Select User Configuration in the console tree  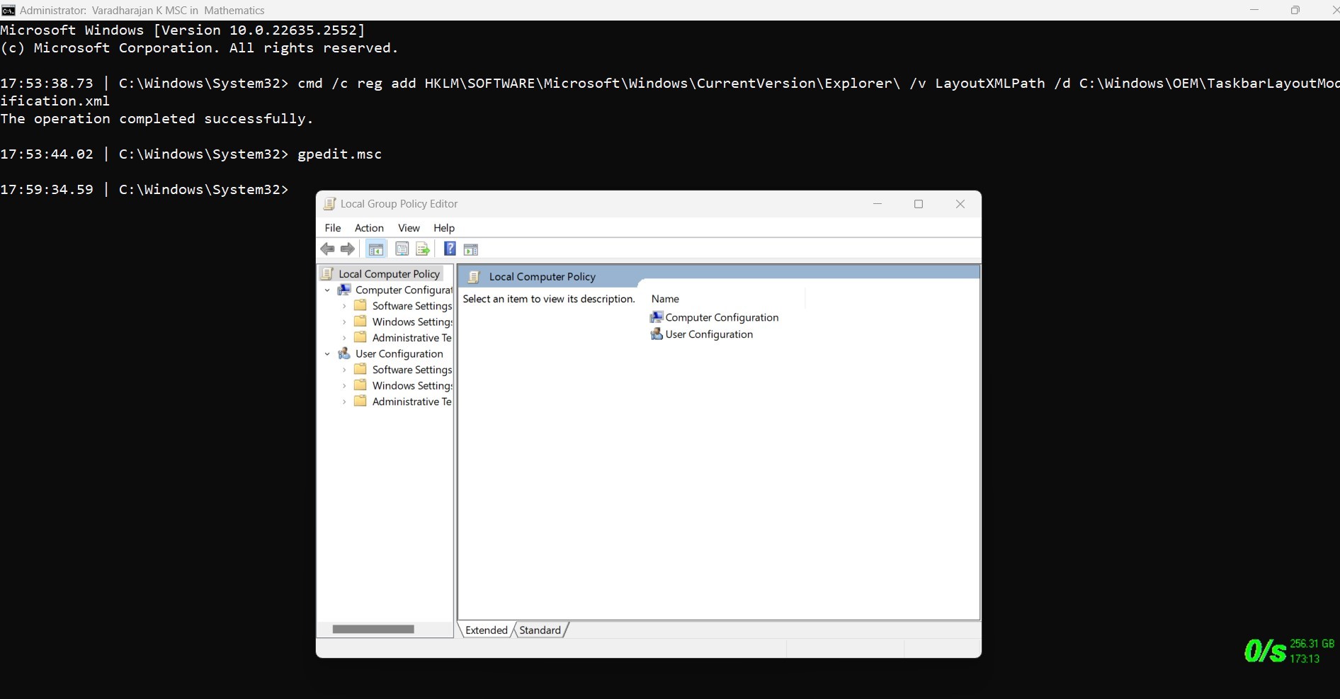[x=399, y=354]
